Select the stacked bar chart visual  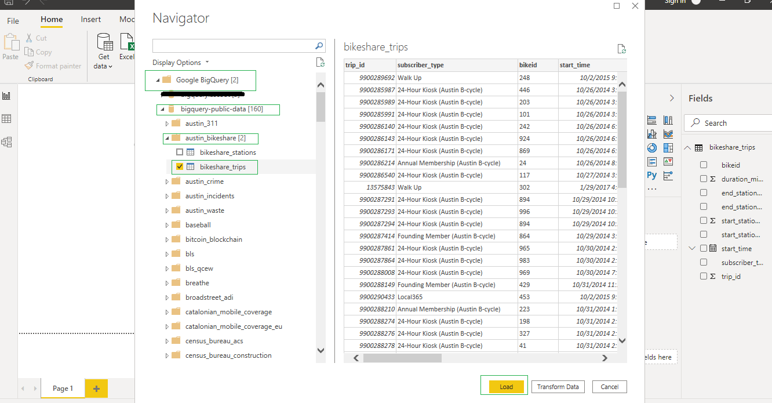coord(652,120)
